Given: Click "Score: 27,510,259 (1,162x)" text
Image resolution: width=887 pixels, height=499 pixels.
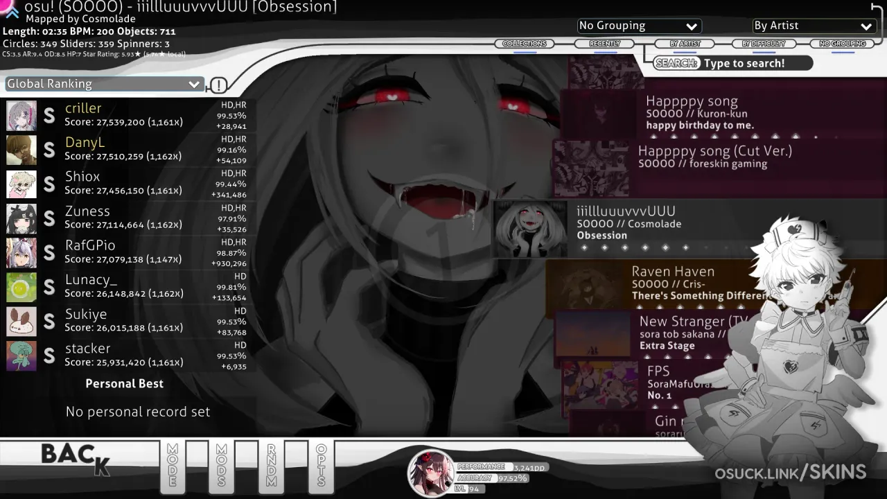Looking at the screenshot, I should pyautogui.click(x=124, y=157).
